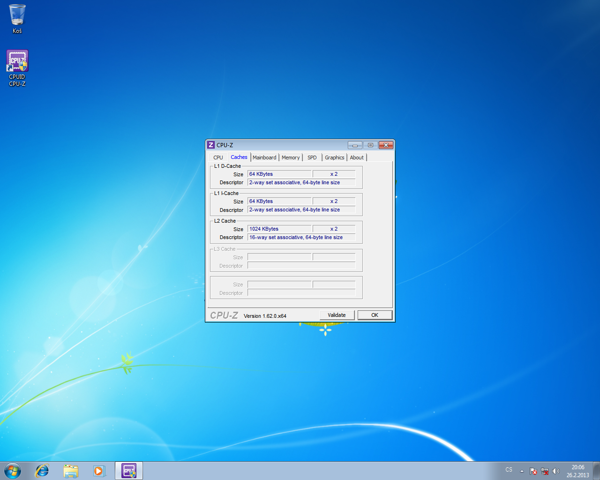
Task: Open Windows Explorer from the taskbar
Action: [71, 471]
